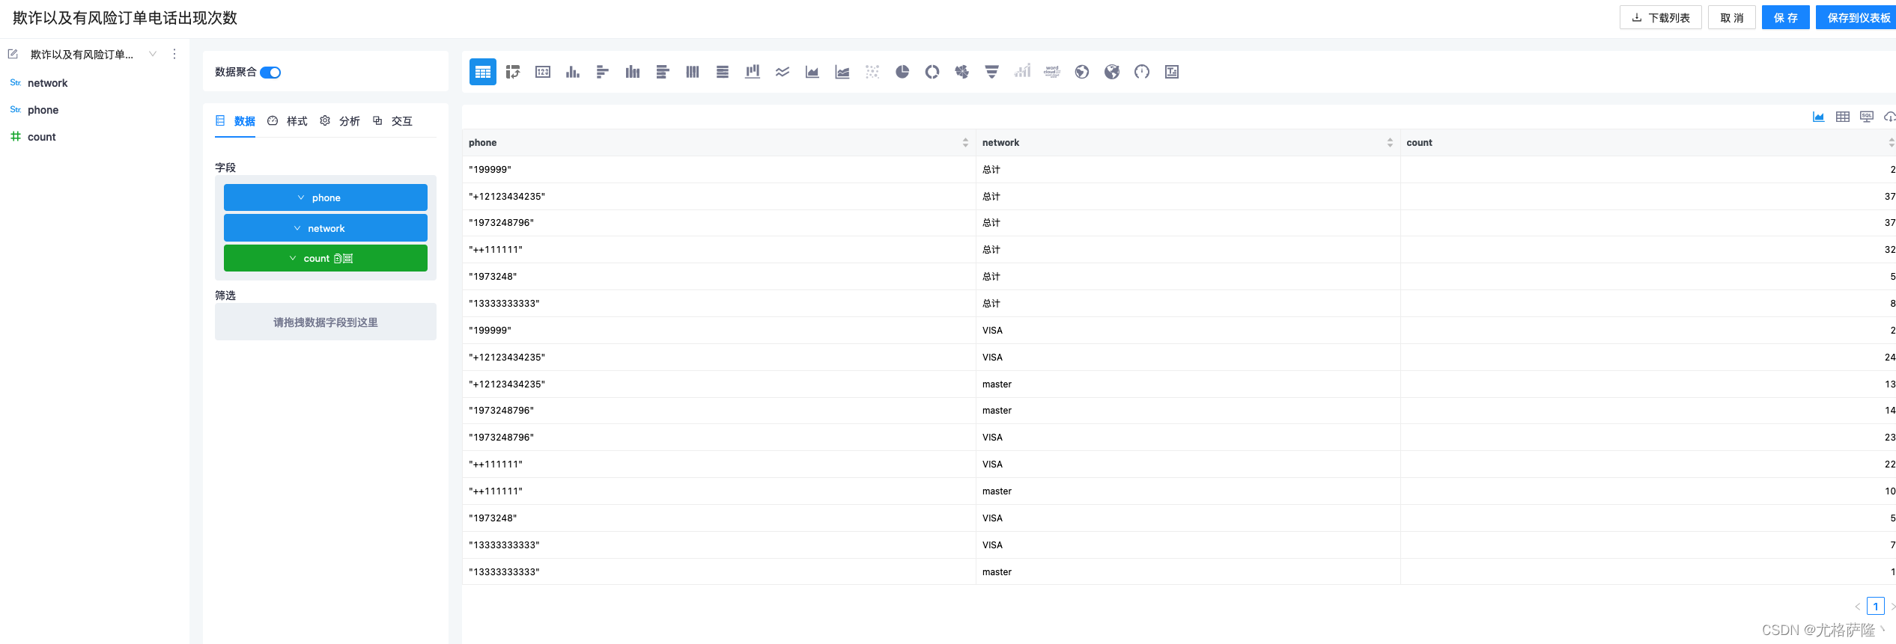Expand the dataset name dropdown
Screen dimensions: 1896x644
coord(153,54)
